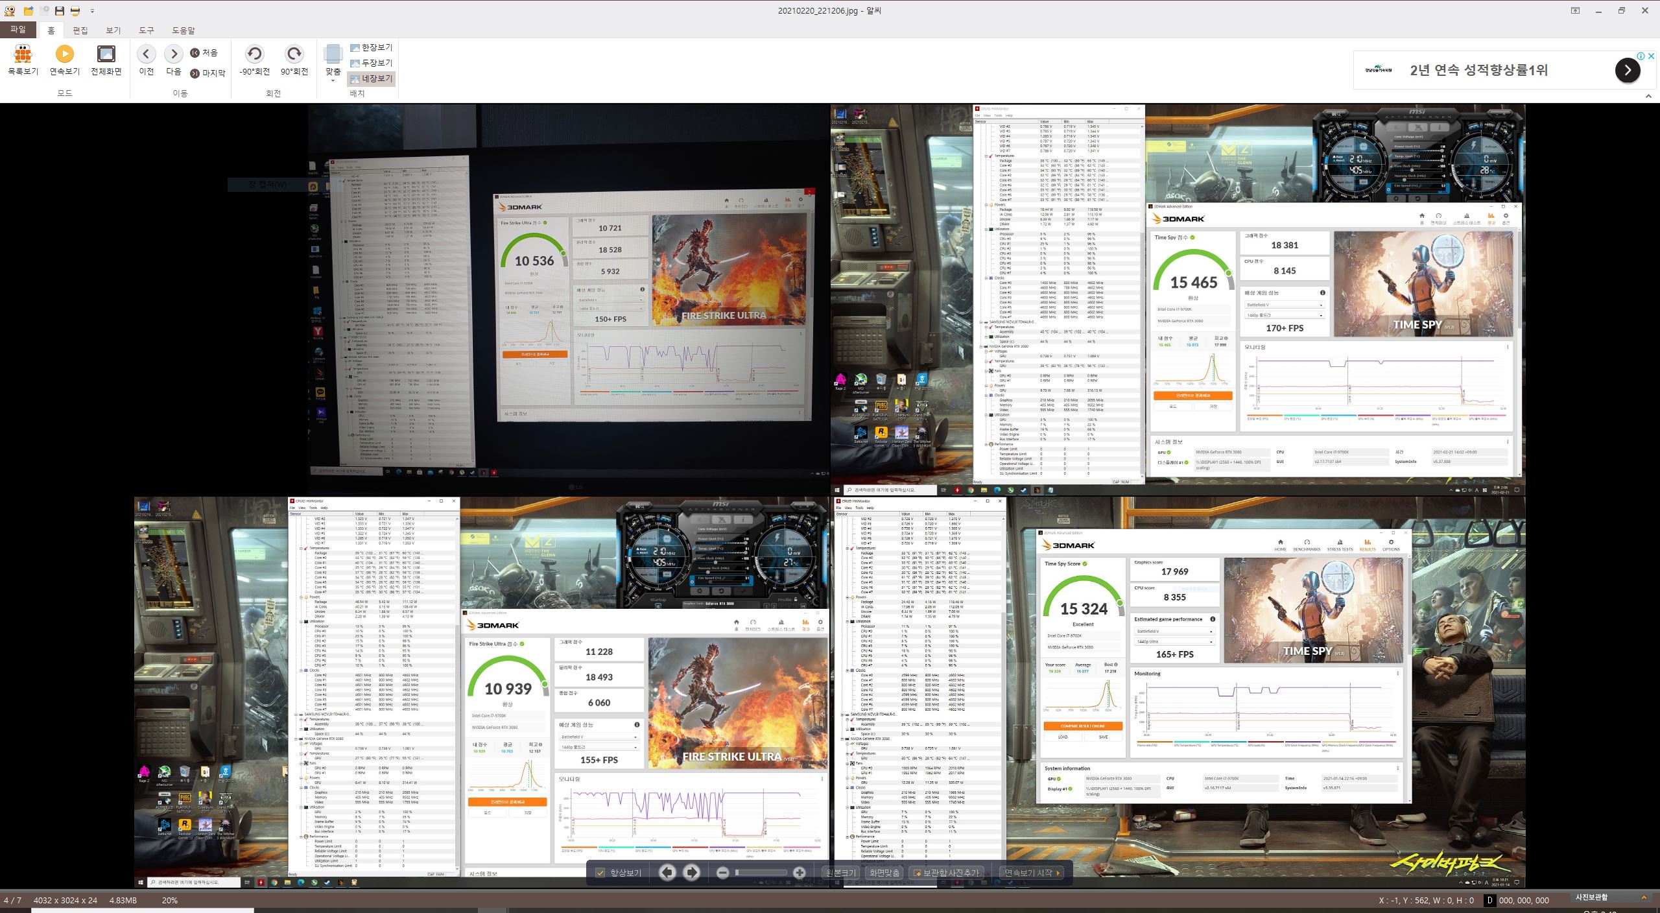
Task: Click the left arrow in the floating bar
Action: click(x=667, y=873)
